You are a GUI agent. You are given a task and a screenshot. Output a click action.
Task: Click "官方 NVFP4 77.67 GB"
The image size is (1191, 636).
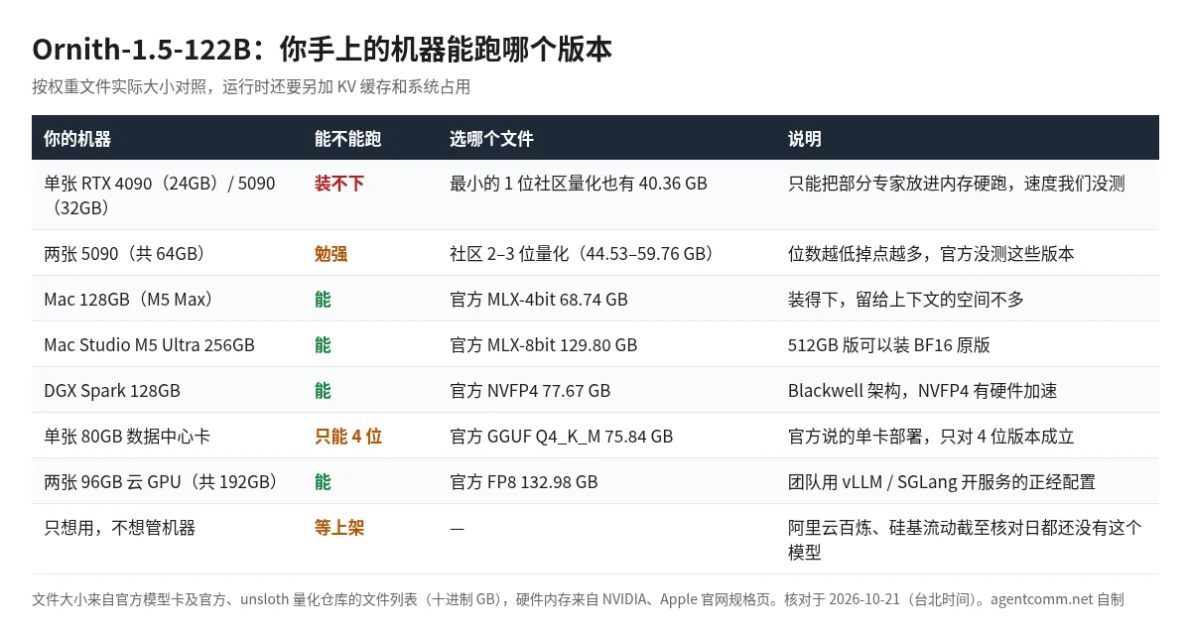tap(530, 390)
